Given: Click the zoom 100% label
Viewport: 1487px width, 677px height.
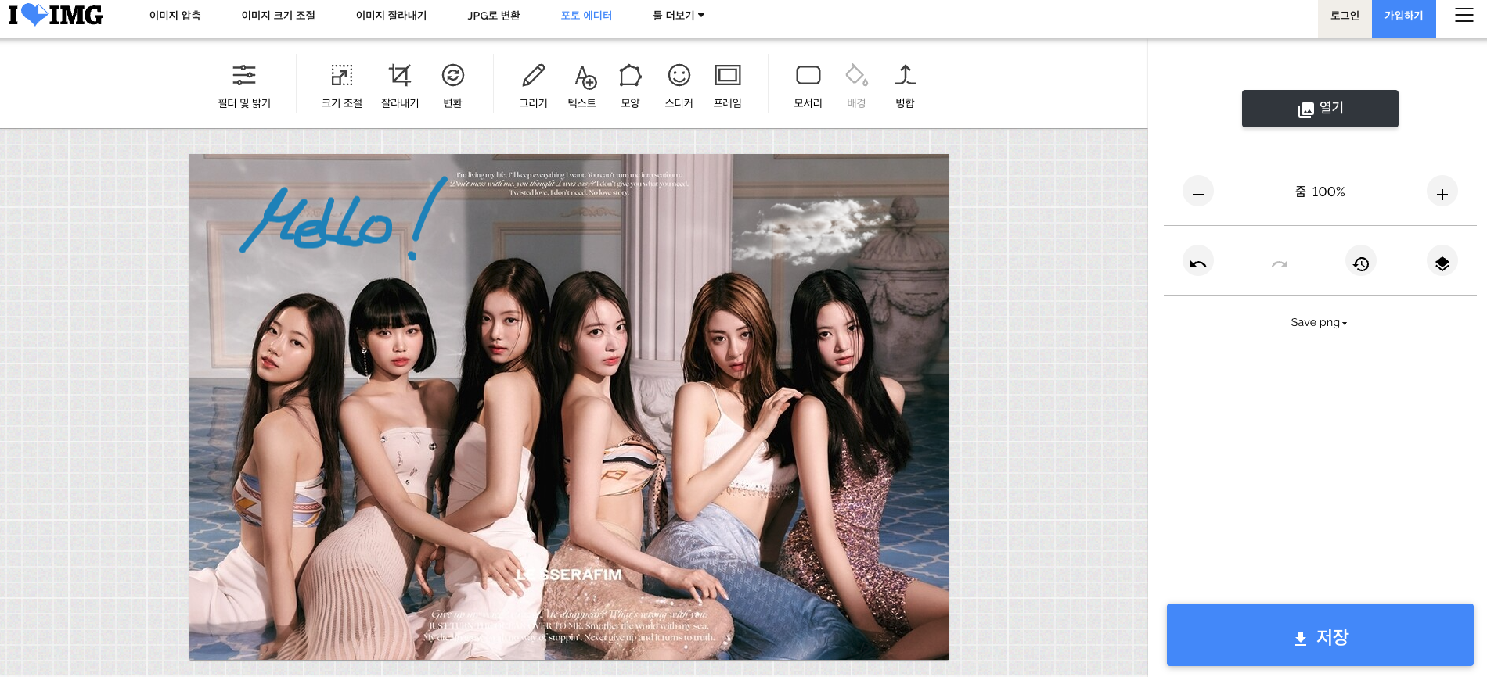Looking at the screenshot, I should 1320,192.
